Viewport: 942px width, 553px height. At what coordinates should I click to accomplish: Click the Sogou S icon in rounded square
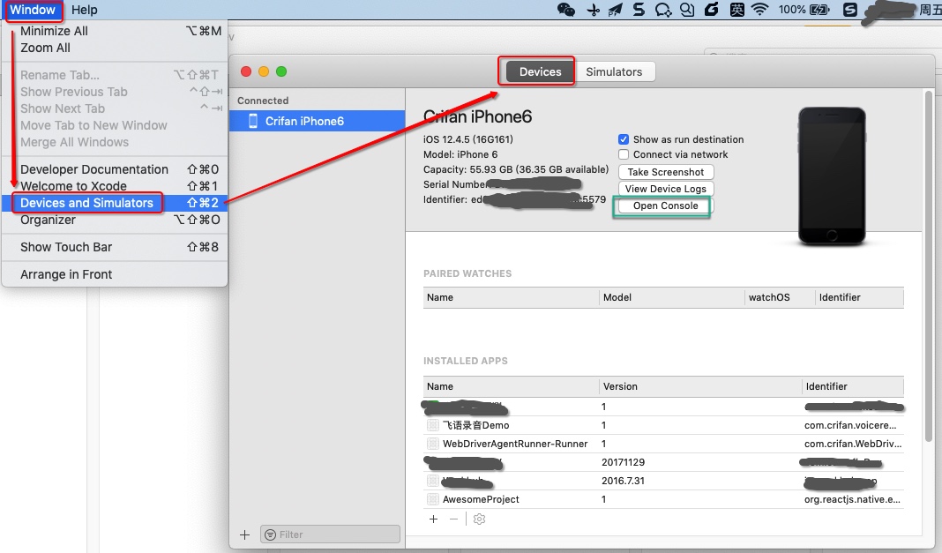850,10
